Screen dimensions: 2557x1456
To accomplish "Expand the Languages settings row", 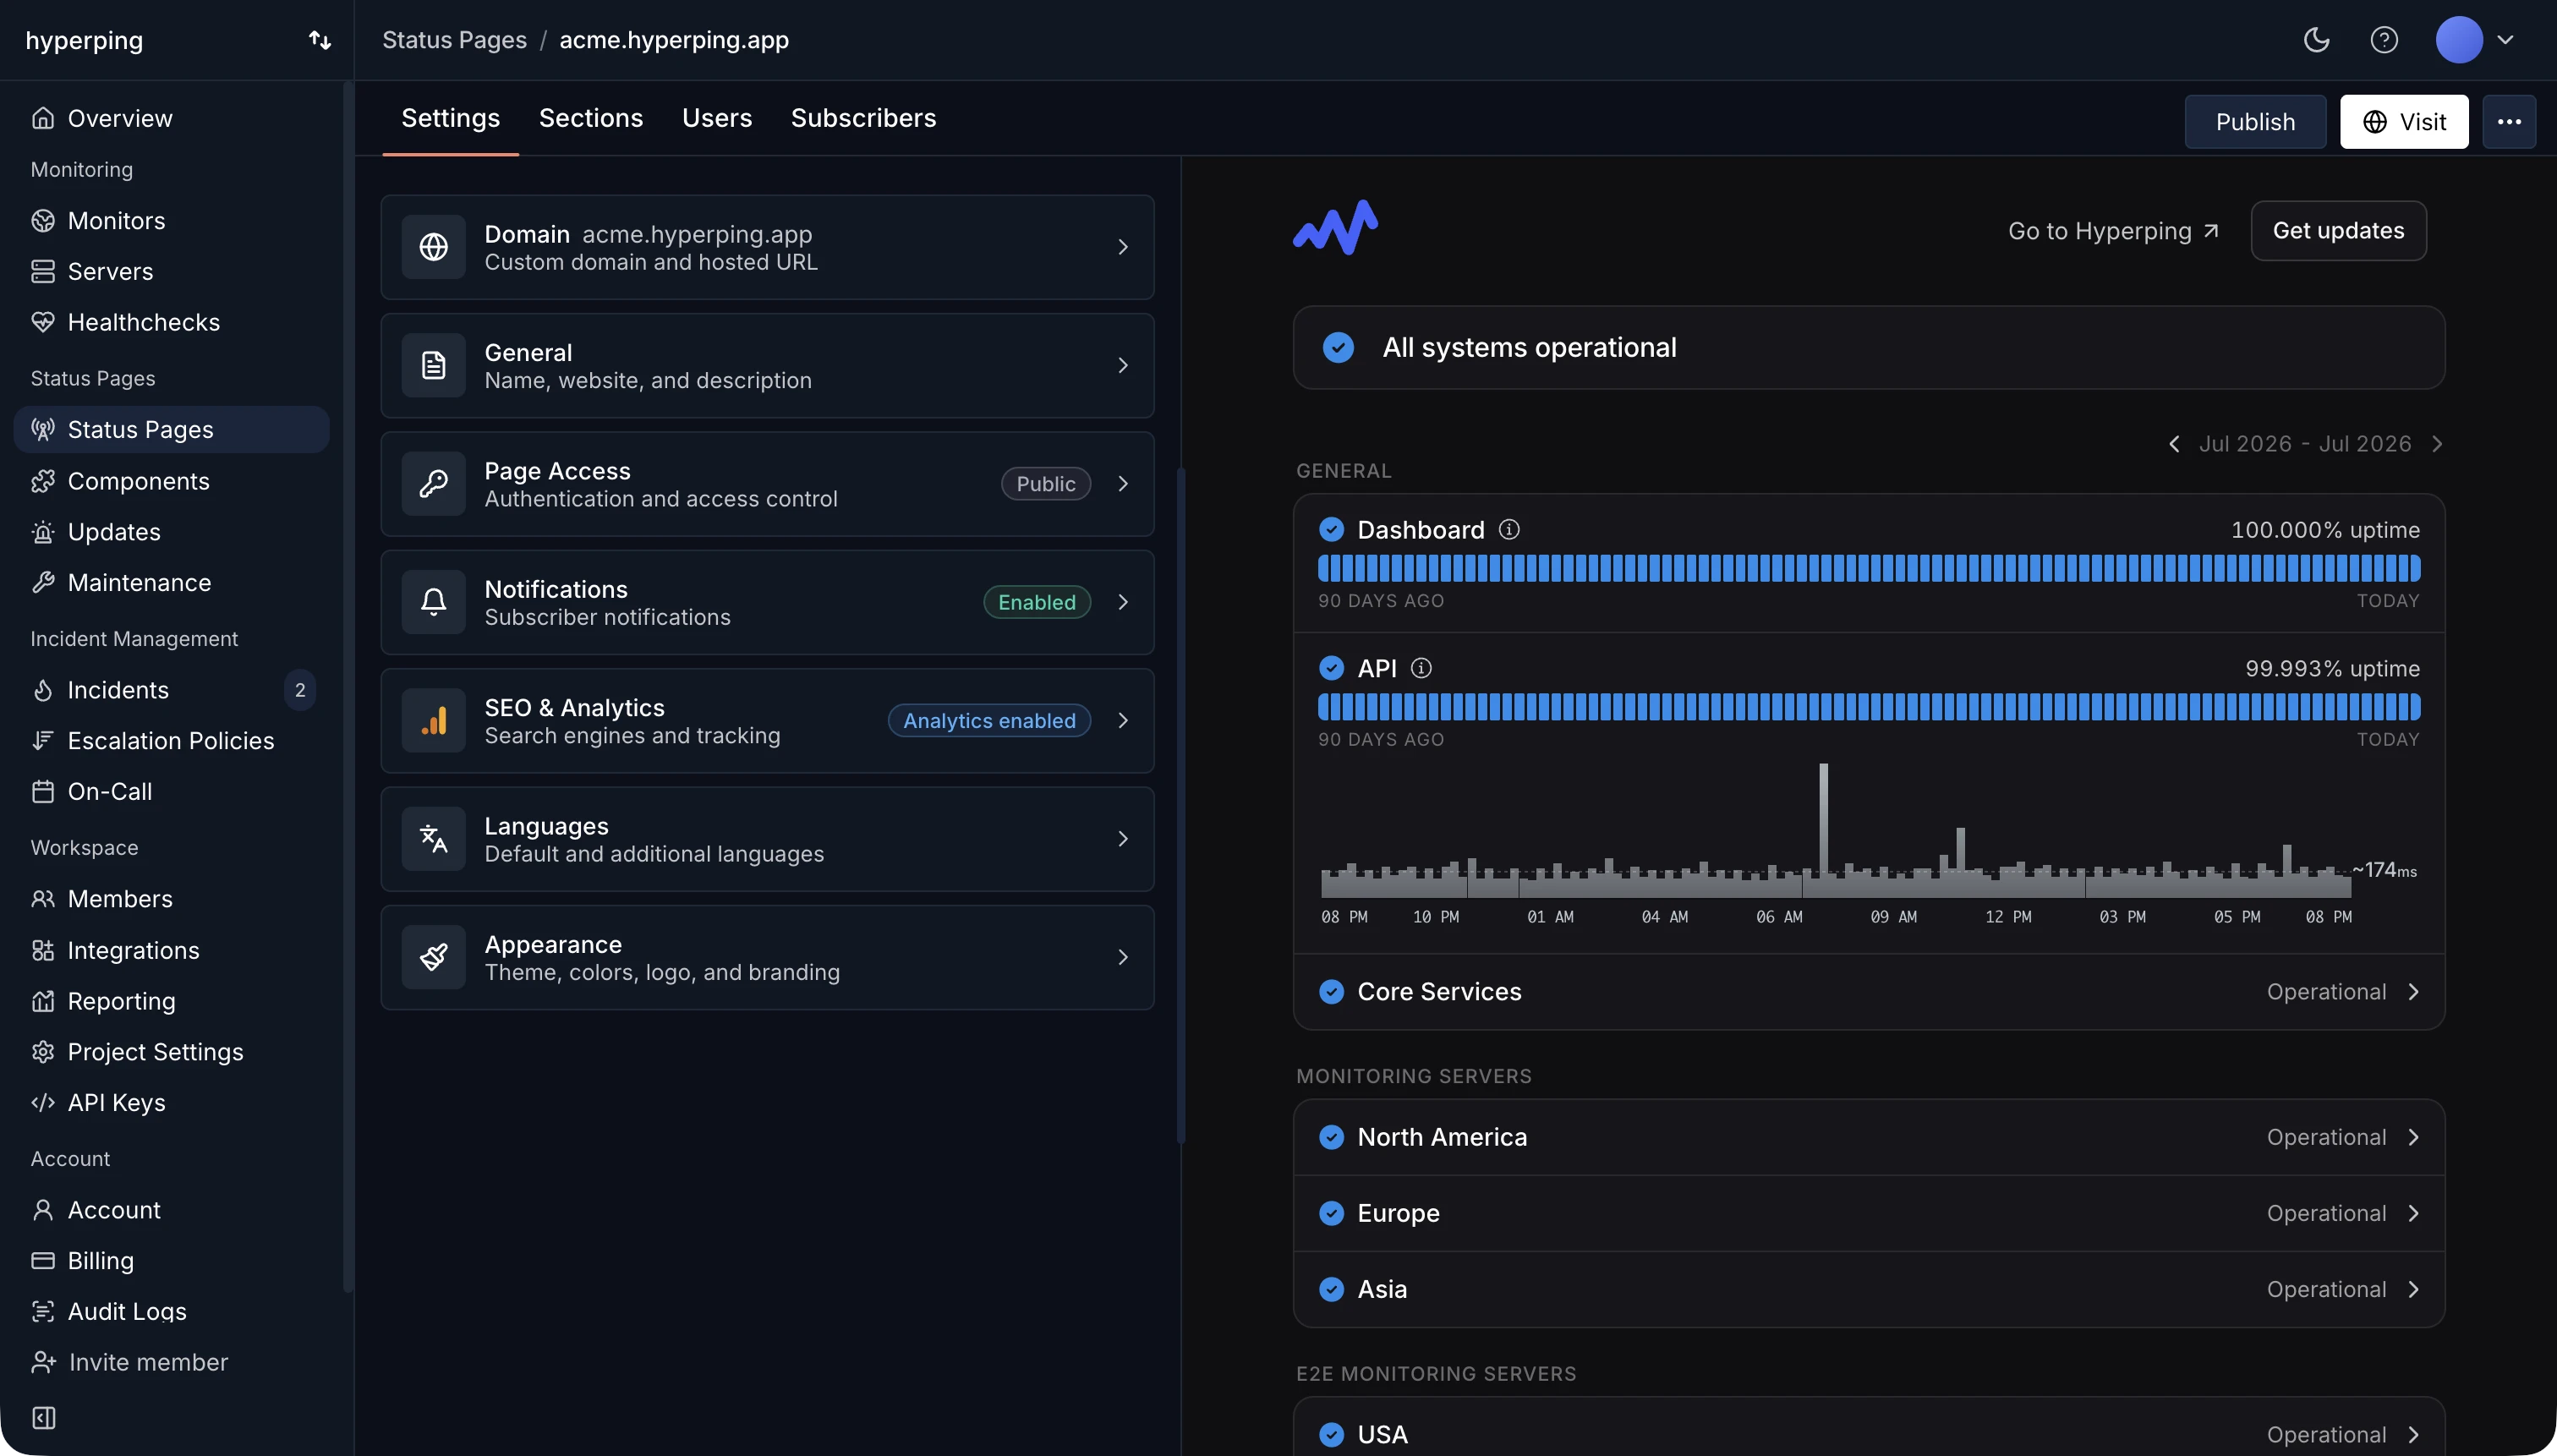I will click(767, 839).
